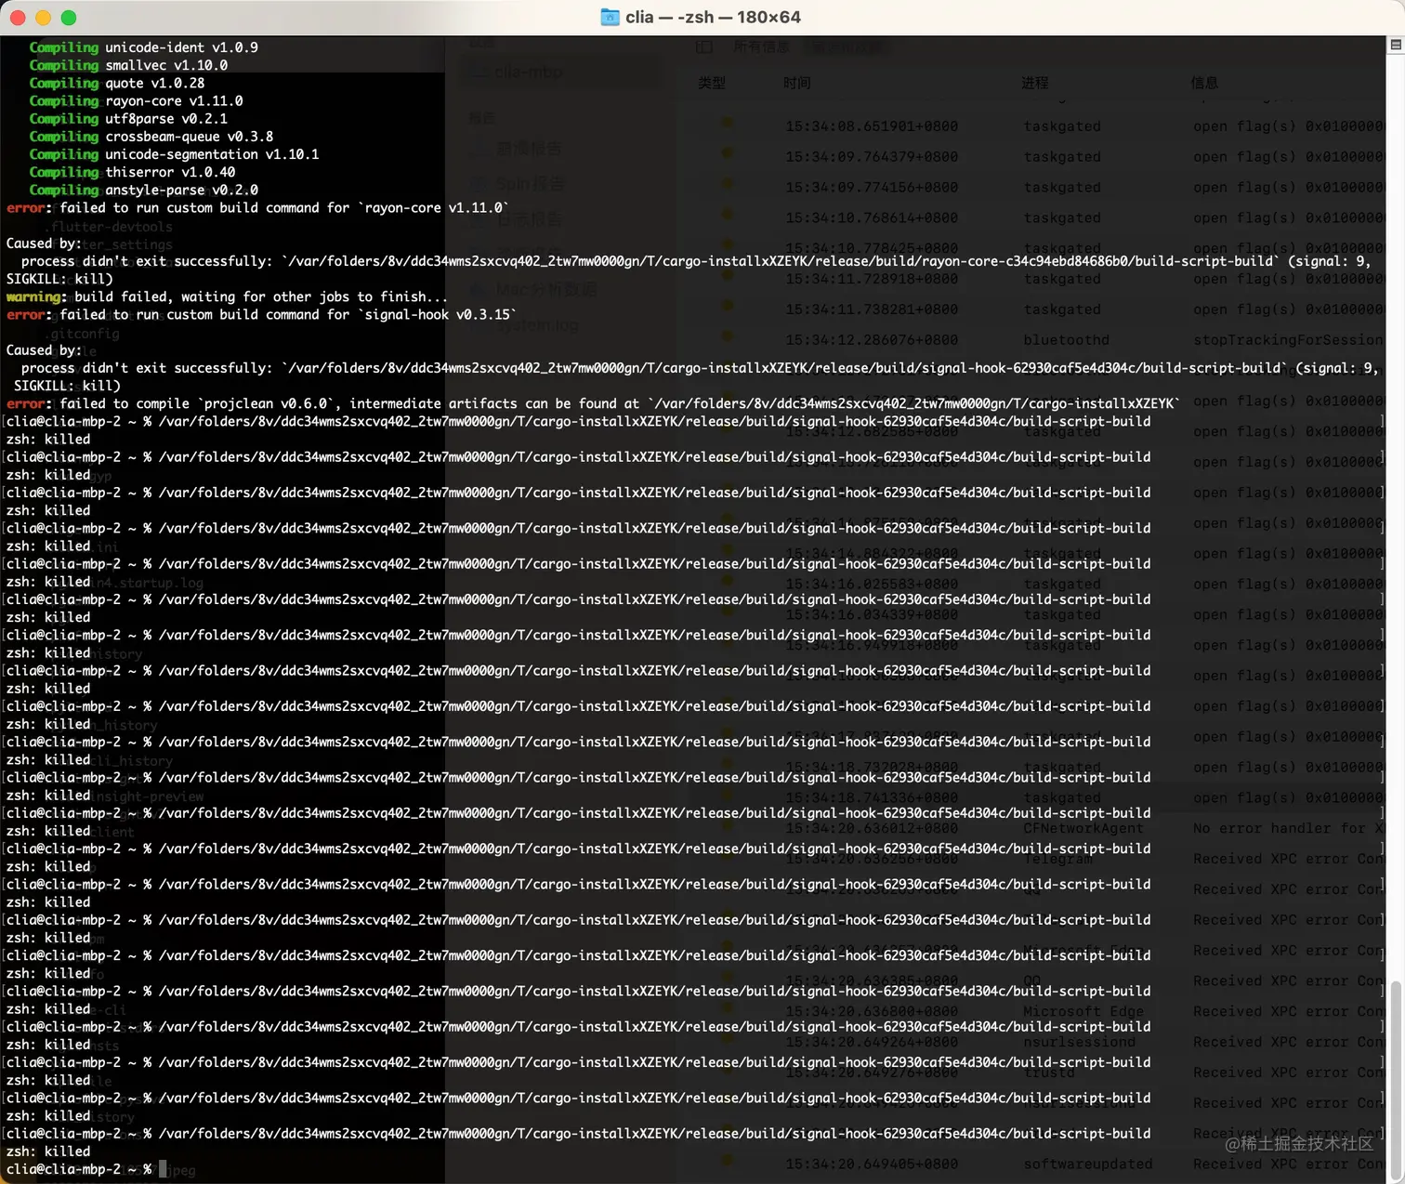Open 'Spin报告' in Console sidebar behind

[x=530, y=184]
